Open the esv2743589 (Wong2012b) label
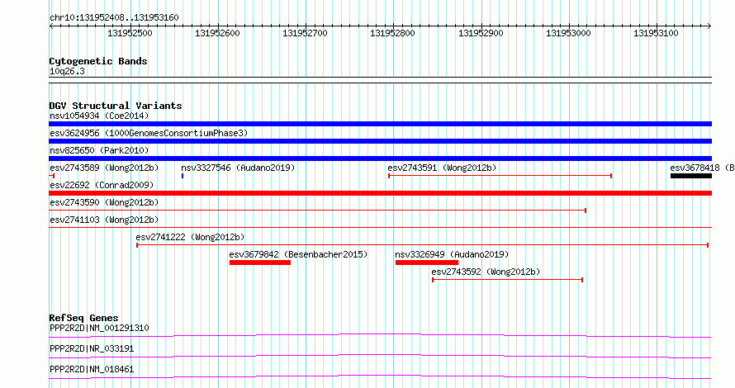Screen dimensions: 735x388 point(104,168)
